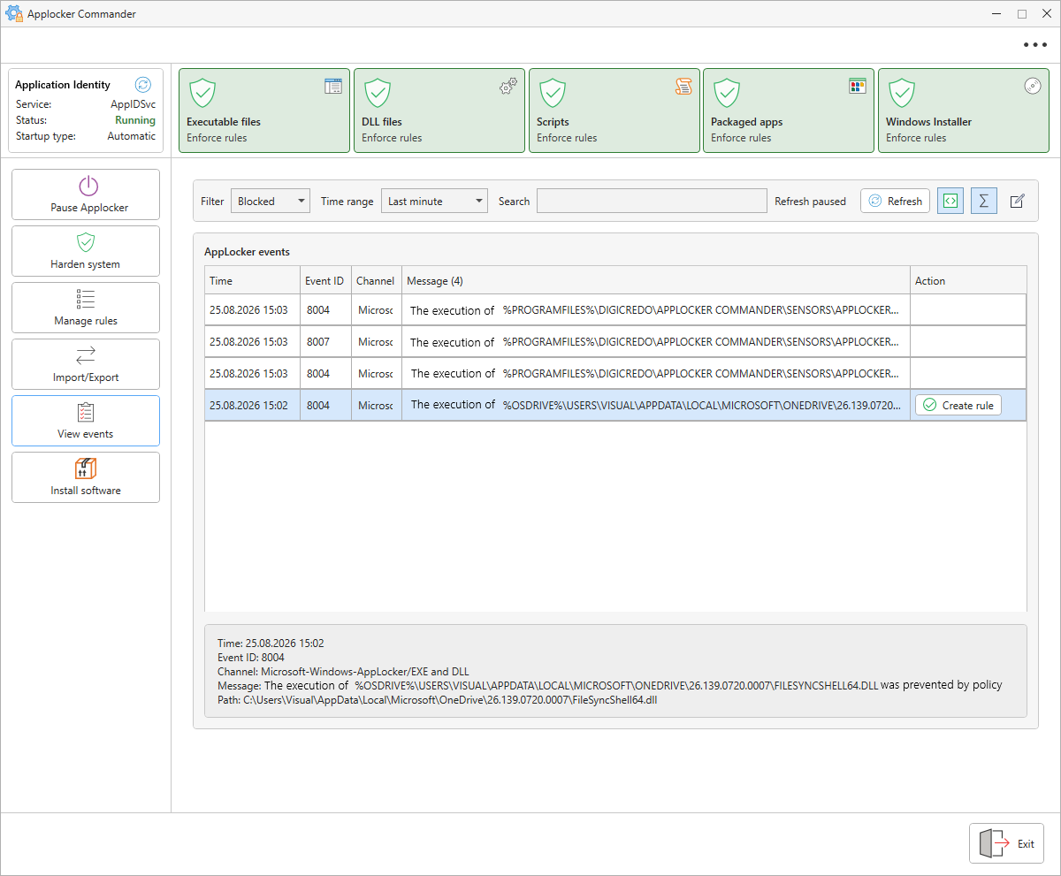1061x876 pixels.
Task: Click the Executable files shield icon
Action: pyautogui.click(x=202, y=92)
